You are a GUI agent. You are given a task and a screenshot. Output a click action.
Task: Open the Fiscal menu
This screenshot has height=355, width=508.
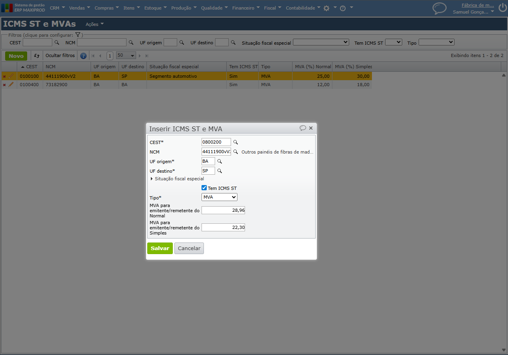tap(273, 8)
